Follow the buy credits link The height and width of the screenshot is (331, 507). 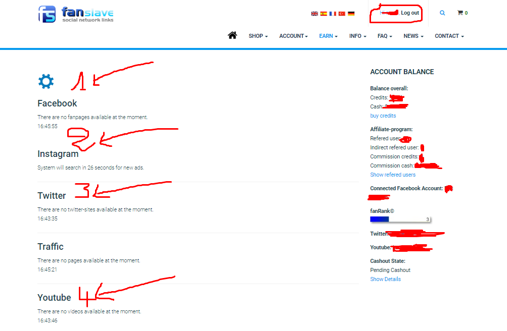pyautogui.click(x=383, y=116)
